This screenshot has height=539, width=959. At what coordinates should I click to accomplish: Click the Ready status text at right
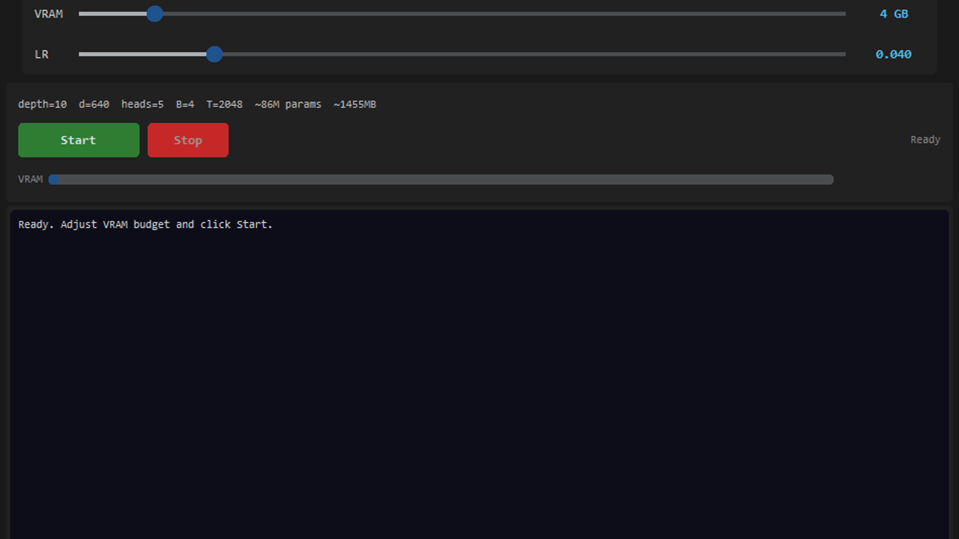point(925,140)
